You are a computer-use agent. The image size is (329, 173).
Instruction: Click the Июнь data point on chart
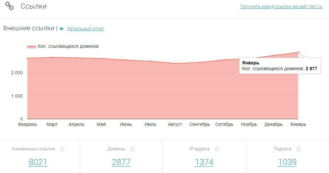click(x=126, y=60)
